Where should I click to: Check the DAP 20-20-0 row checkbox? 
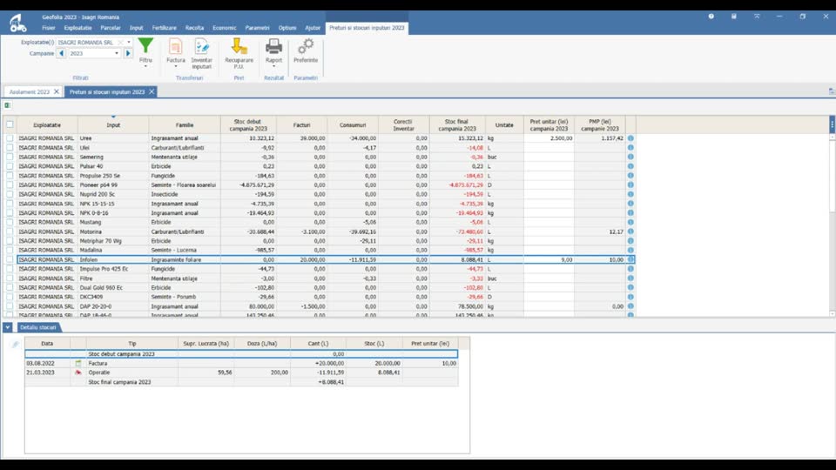(x=10, y=306)
